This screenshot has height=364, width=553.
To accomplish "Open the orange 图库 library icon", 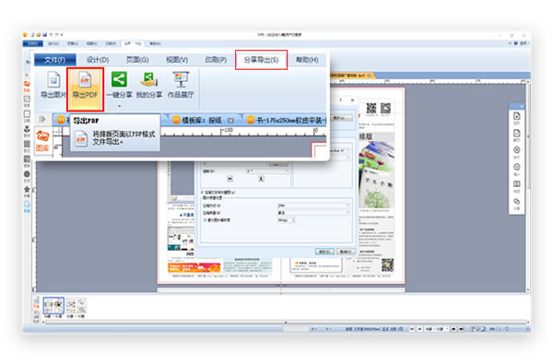I will point(42,140).
